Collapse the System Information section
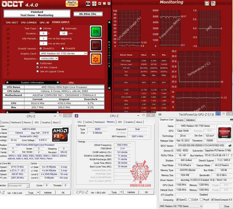 pyautogui.click(x=58, y=82)
